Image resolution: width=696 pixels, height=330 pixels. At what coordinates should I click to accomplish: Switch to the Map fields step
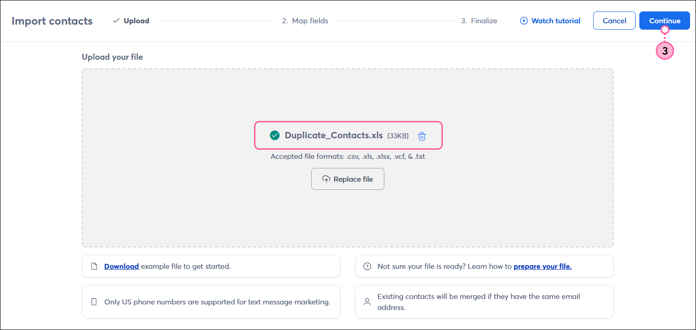(x=305, y=21)
